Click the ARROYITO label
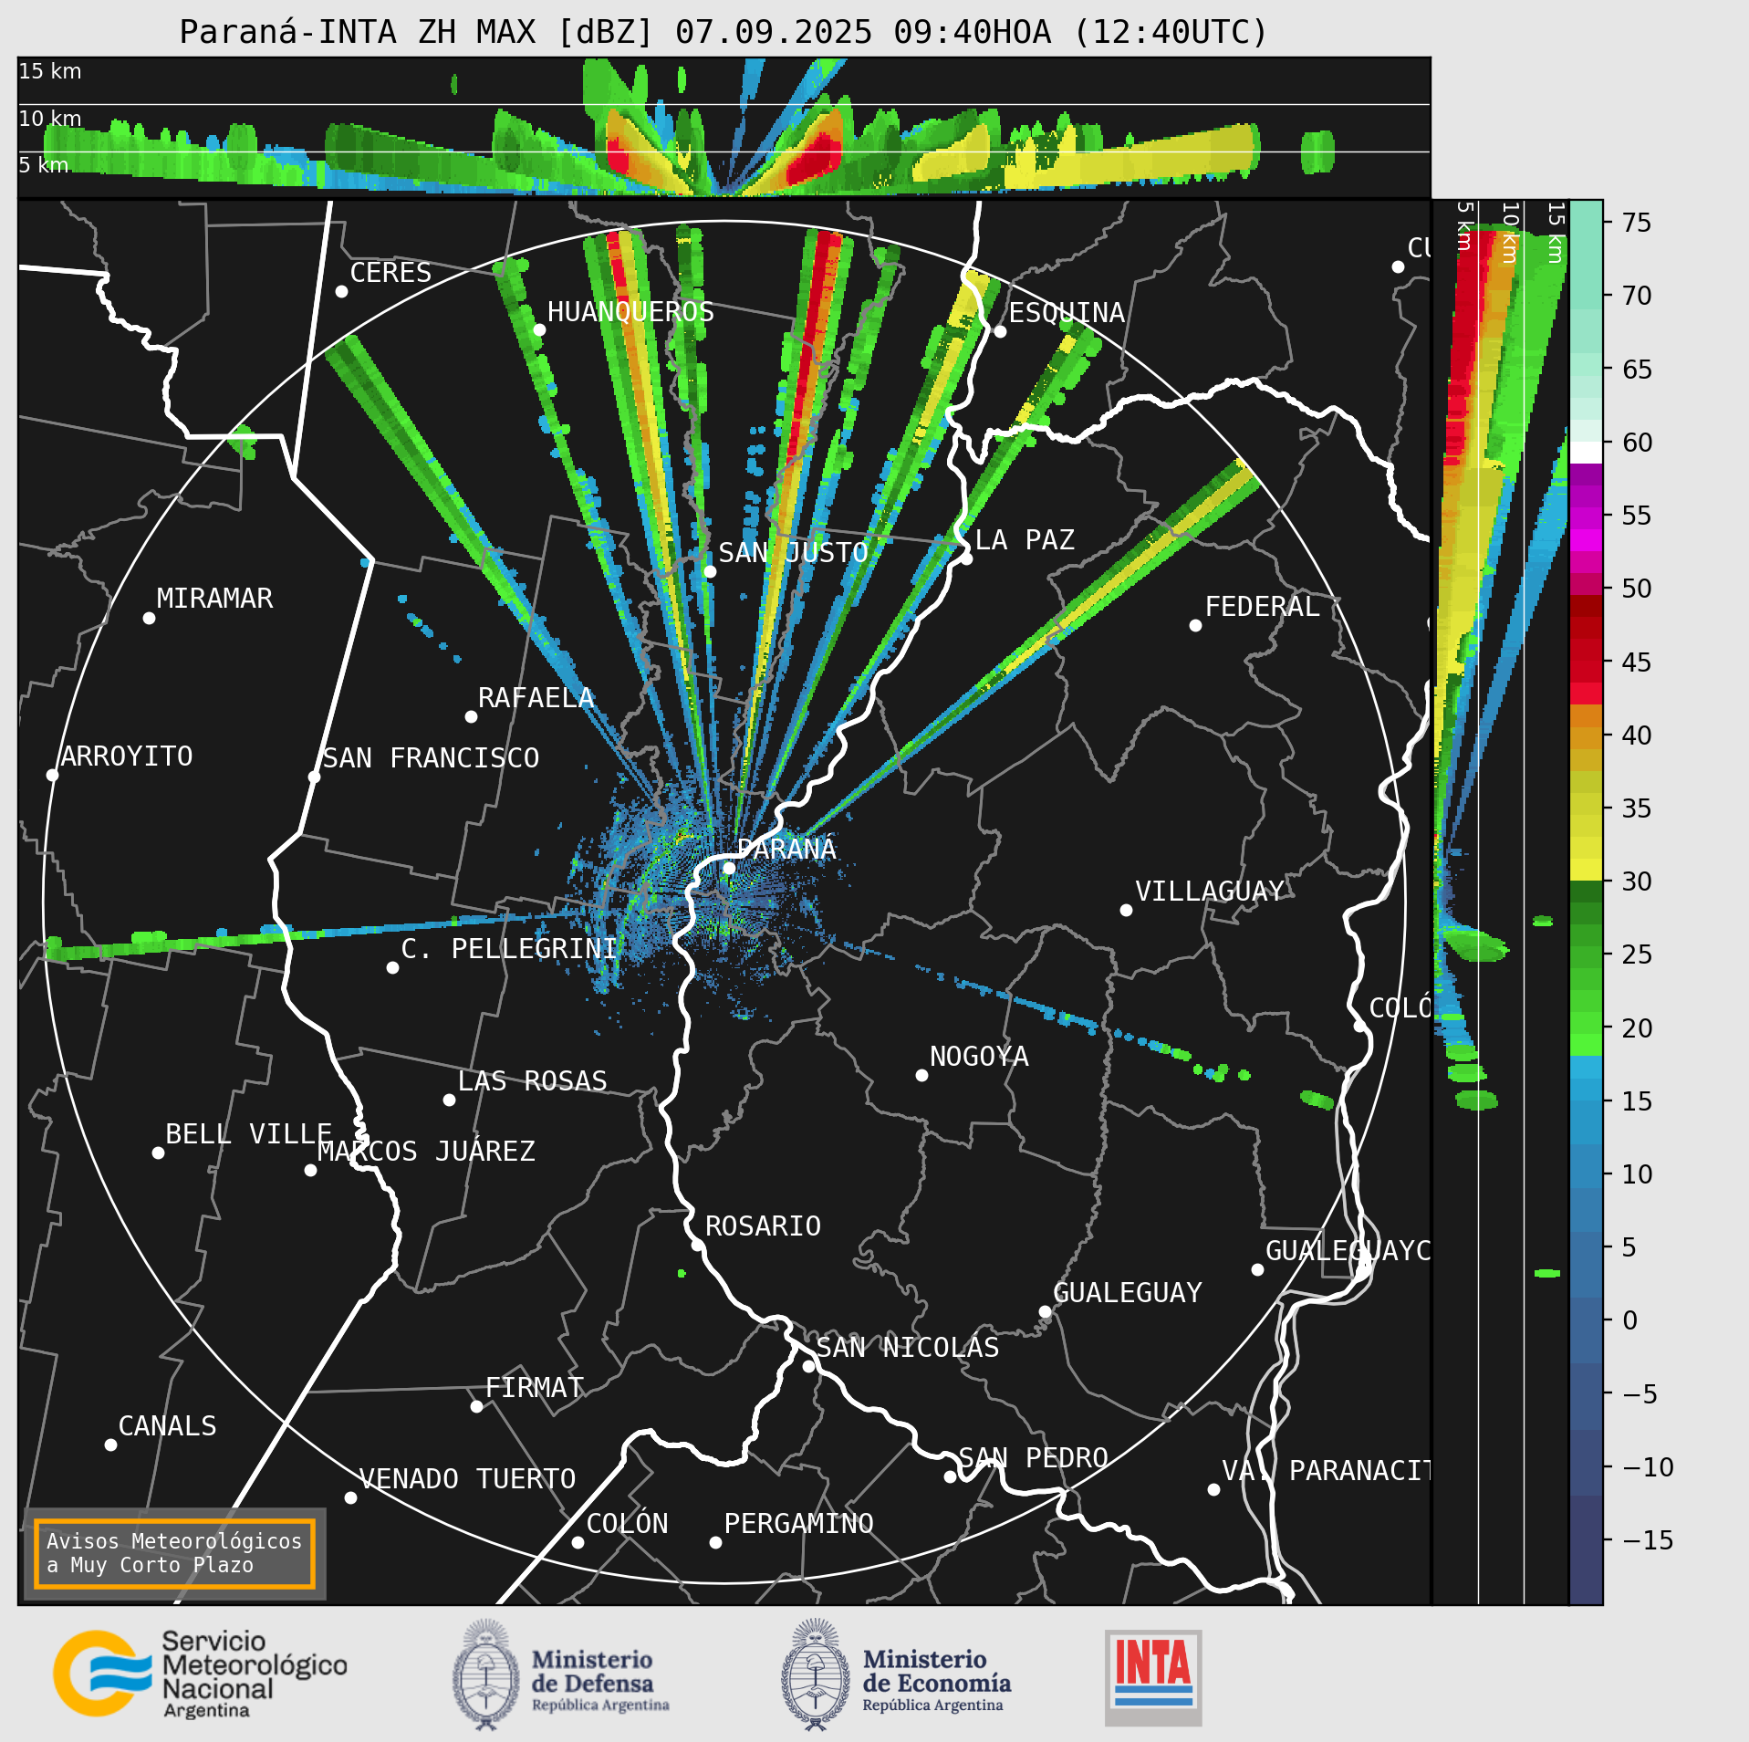Viewport: 1749px width, 1742px height. click(127, 756)
